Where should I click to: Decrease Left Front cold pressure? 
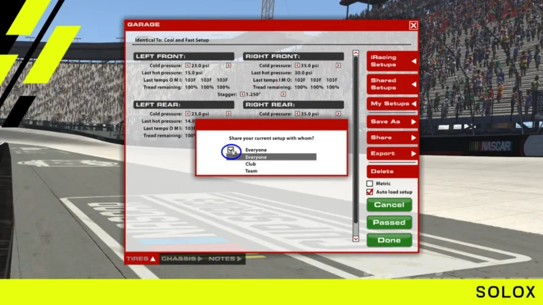click(x=188, y=65)
